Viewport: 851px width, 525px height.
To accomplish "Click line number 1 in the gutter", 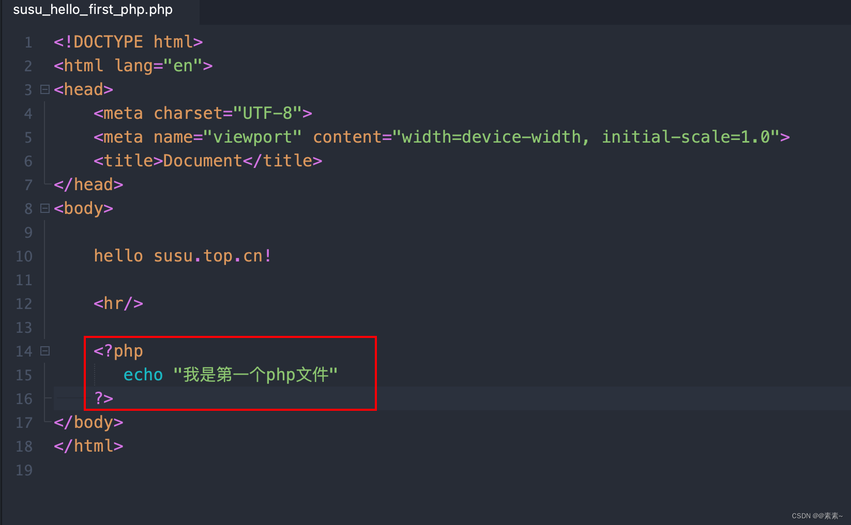I will [28, 42].
